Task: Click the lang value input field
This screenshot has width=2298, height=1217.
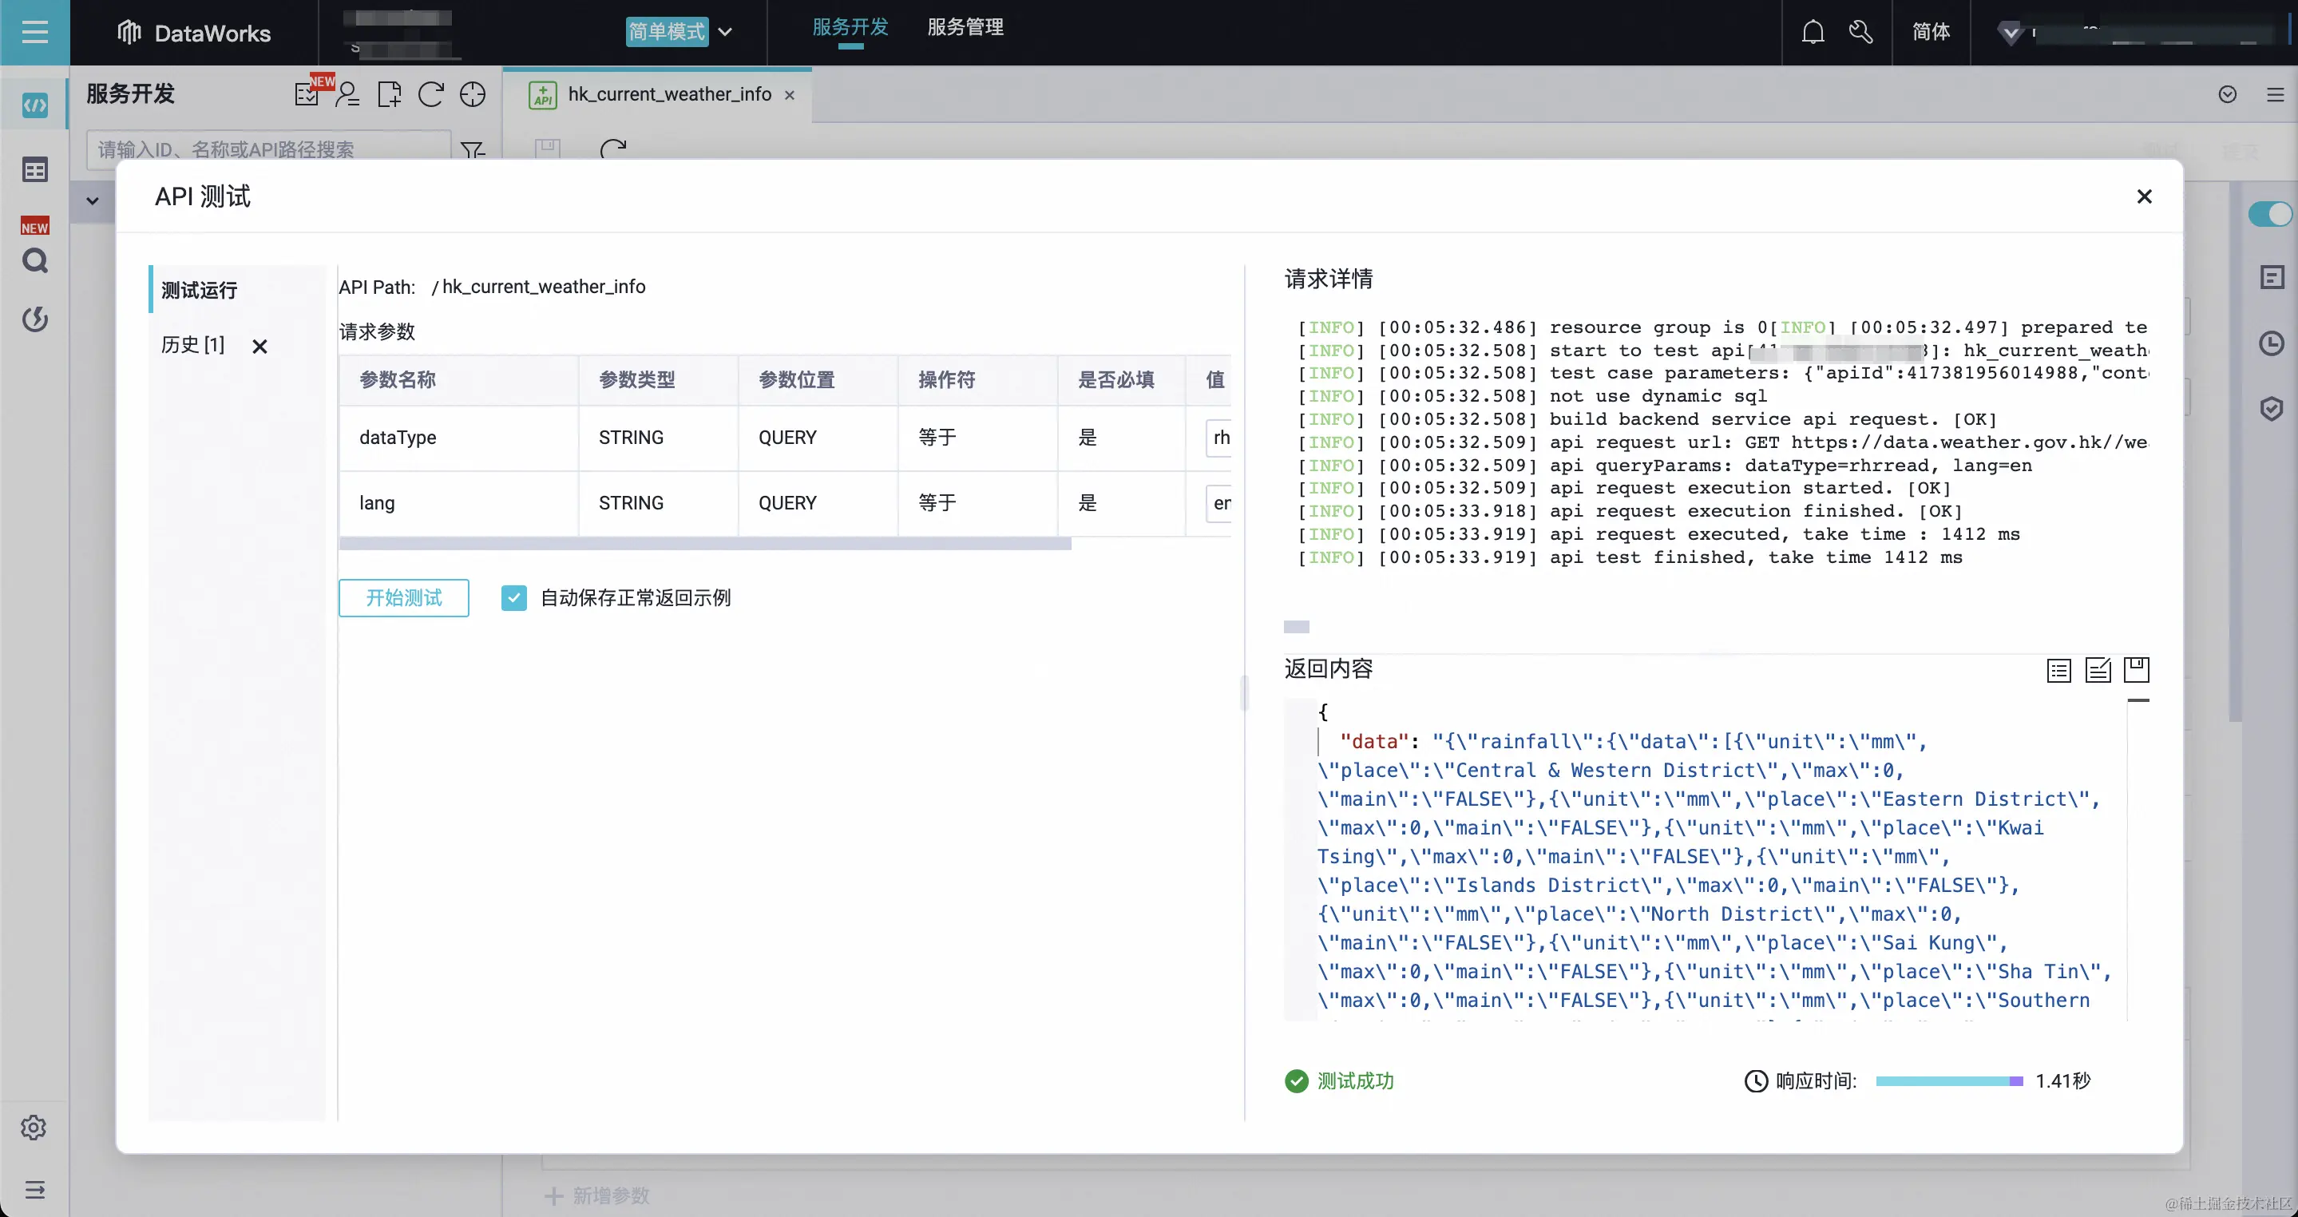Action: 1218,503
